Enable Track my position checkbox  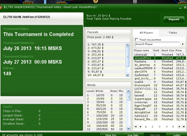coord(137,40)
